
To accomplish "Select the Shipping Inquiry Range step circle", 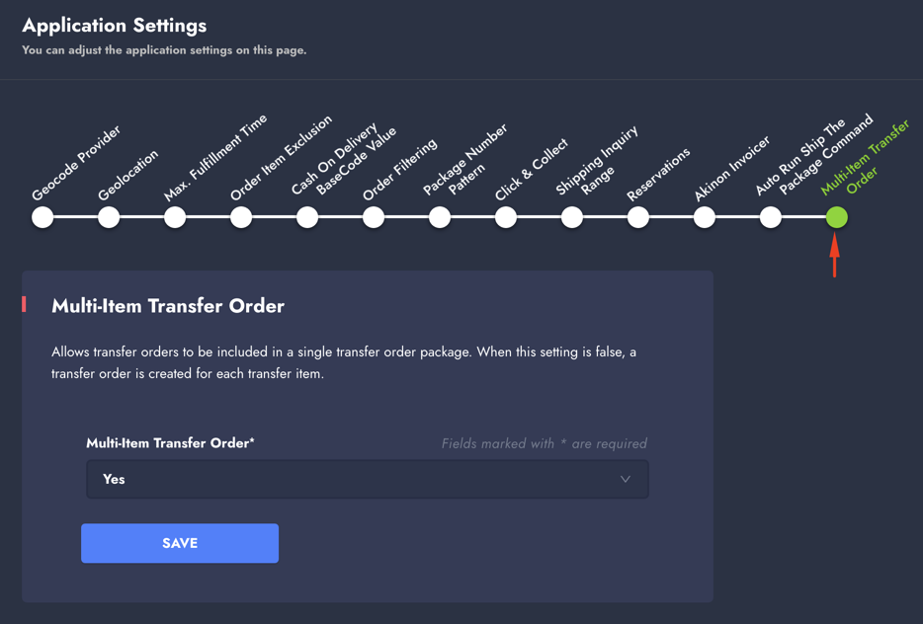I will click(572, 217).
